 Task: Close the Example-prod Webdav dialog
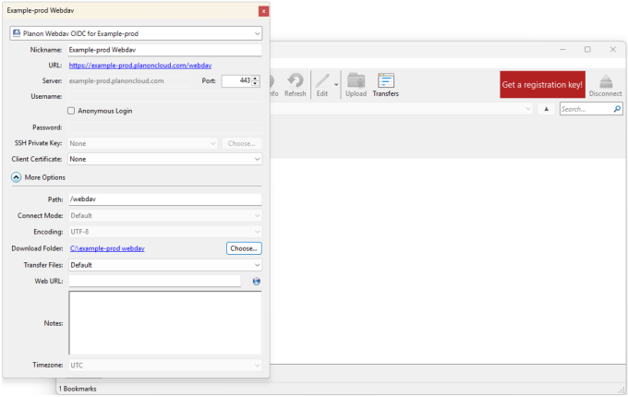coord(263,11)
